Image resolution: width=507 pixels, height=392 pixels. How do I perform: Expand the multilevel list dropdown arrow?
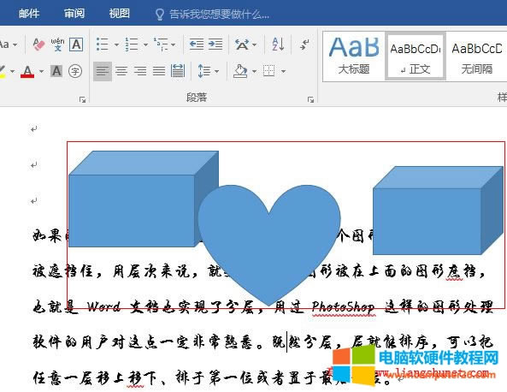click(x=174, y=45)
